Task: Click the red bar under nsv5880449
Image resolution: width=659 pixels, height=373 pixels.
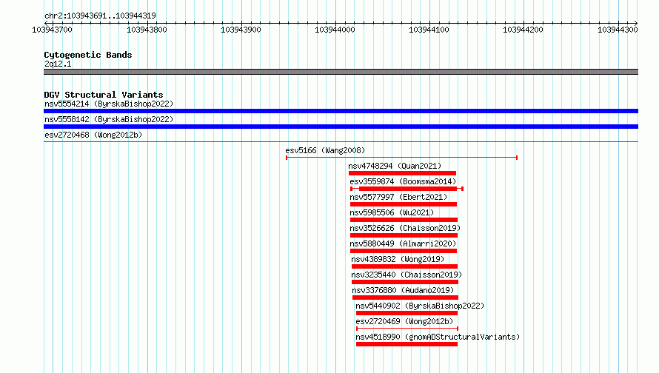Action: coord(404,251)
